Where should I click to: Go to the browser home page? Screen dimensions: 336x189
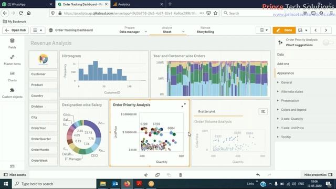(29, 13)
